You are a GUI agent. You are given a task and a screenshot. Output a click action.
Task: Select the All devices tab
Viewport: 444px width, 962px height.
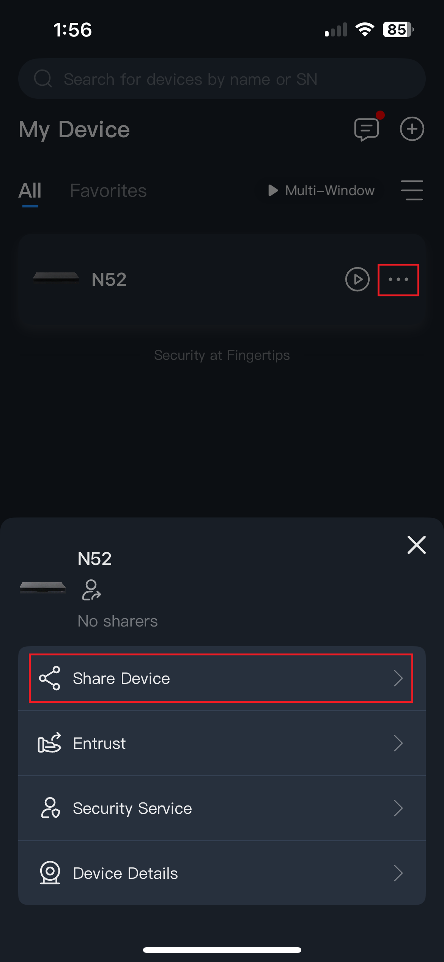click(x=30, y=191)
